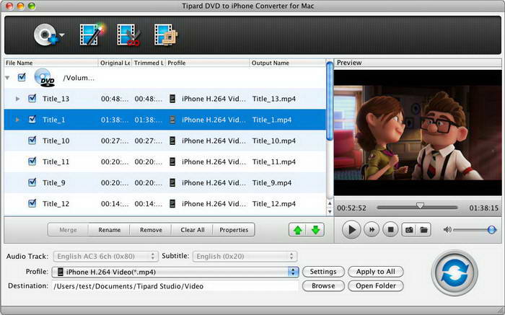Move selected title down with green arrow
This screenshot has width=505, height=315.
click(x=315, y=230)
